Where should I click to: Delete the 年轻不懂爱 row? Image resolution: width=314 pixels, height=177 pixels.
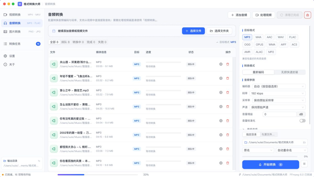227,78
